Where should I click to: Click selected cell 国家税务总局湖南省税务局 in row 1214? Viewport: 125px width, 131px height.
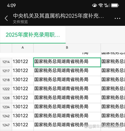[x=67, y=62]
